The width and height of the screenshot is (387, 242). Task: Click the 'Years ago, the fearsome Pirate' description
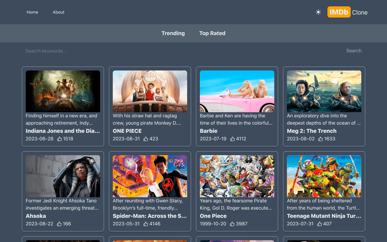(x=237, y=204)
